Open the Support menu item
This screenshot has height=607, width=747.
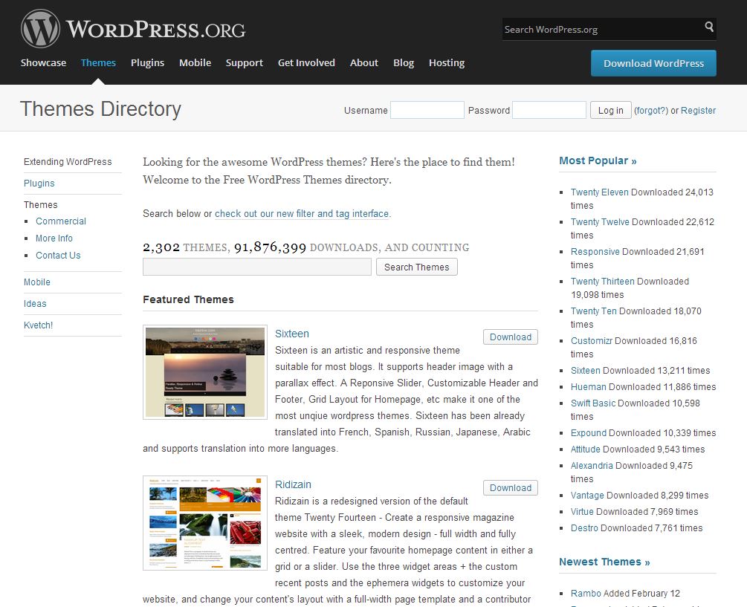(x=244, y=63)
